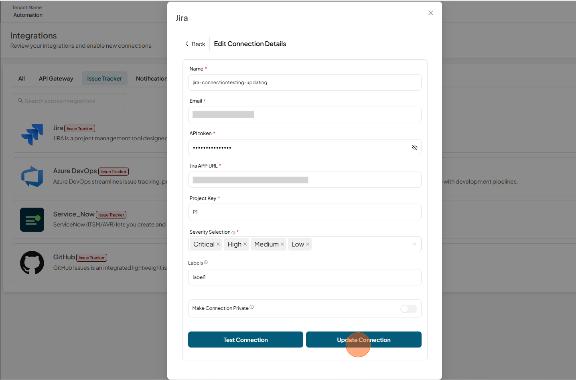Viewport: 576px width, 380px height.
Task: Click the GitHub Issue Tracker badge
Action: pyautogui.click(x=92, y=258)
